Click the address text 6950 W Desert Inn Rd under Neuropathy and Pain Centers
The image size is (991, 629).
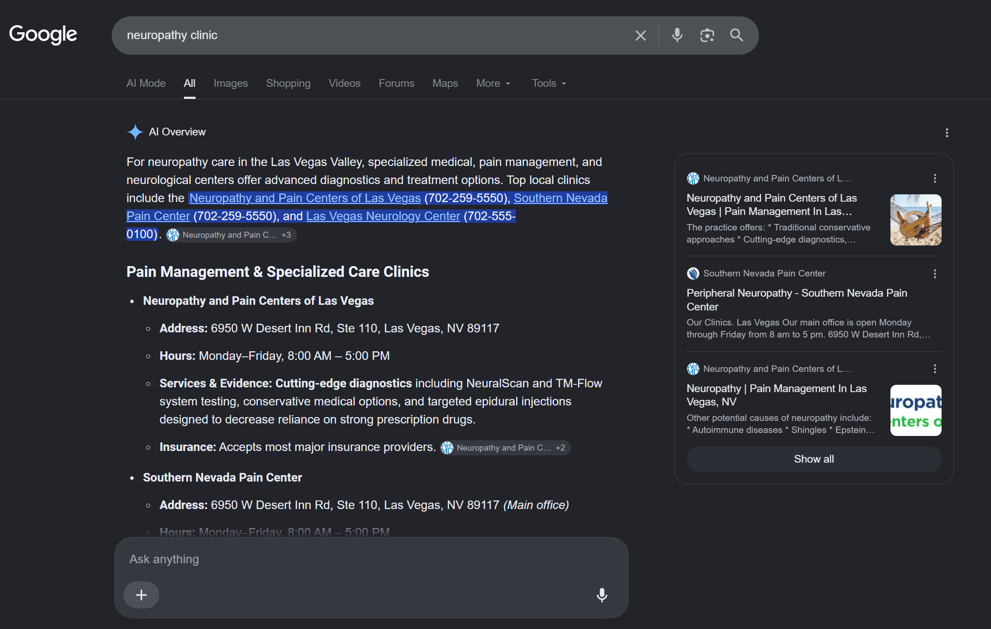click(x=355, y=328)
